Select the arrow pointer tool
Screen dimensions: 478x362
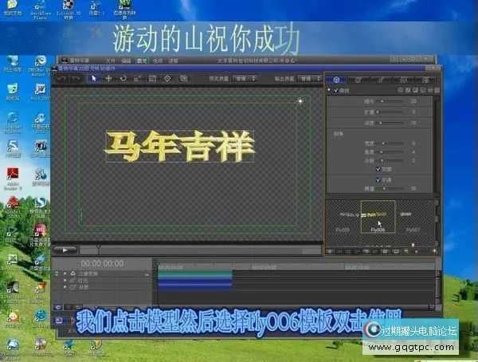point(94,78)
